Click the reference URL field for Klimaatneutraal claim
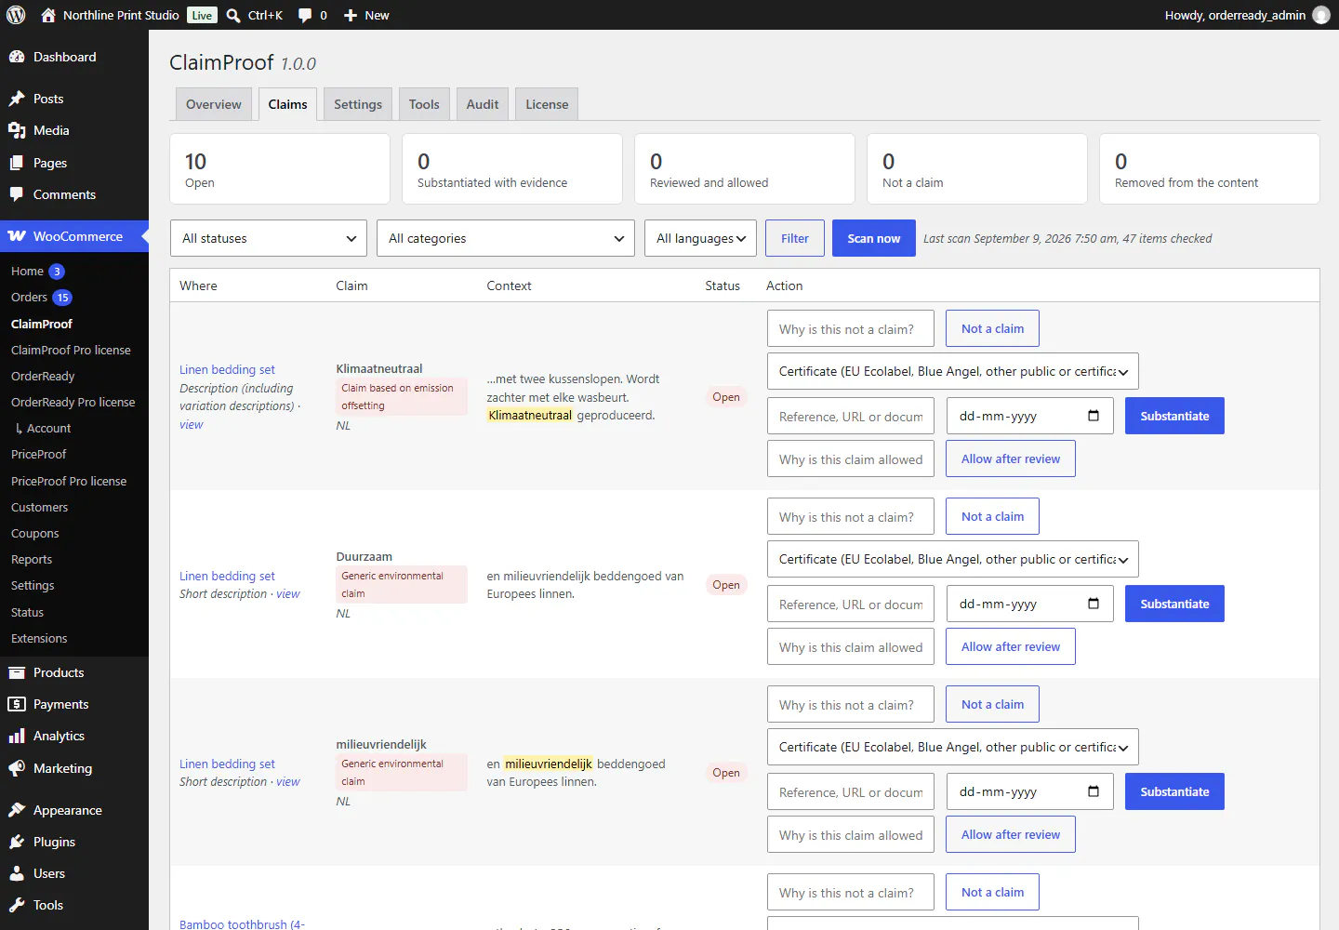The height and width of the screenshot is (930, 1339). (851, 416)
